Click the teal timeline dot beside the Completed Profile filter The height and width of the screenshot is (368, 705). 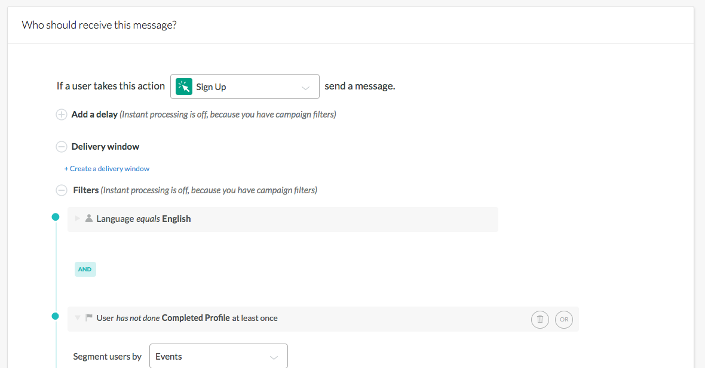[x=56, y=316]
